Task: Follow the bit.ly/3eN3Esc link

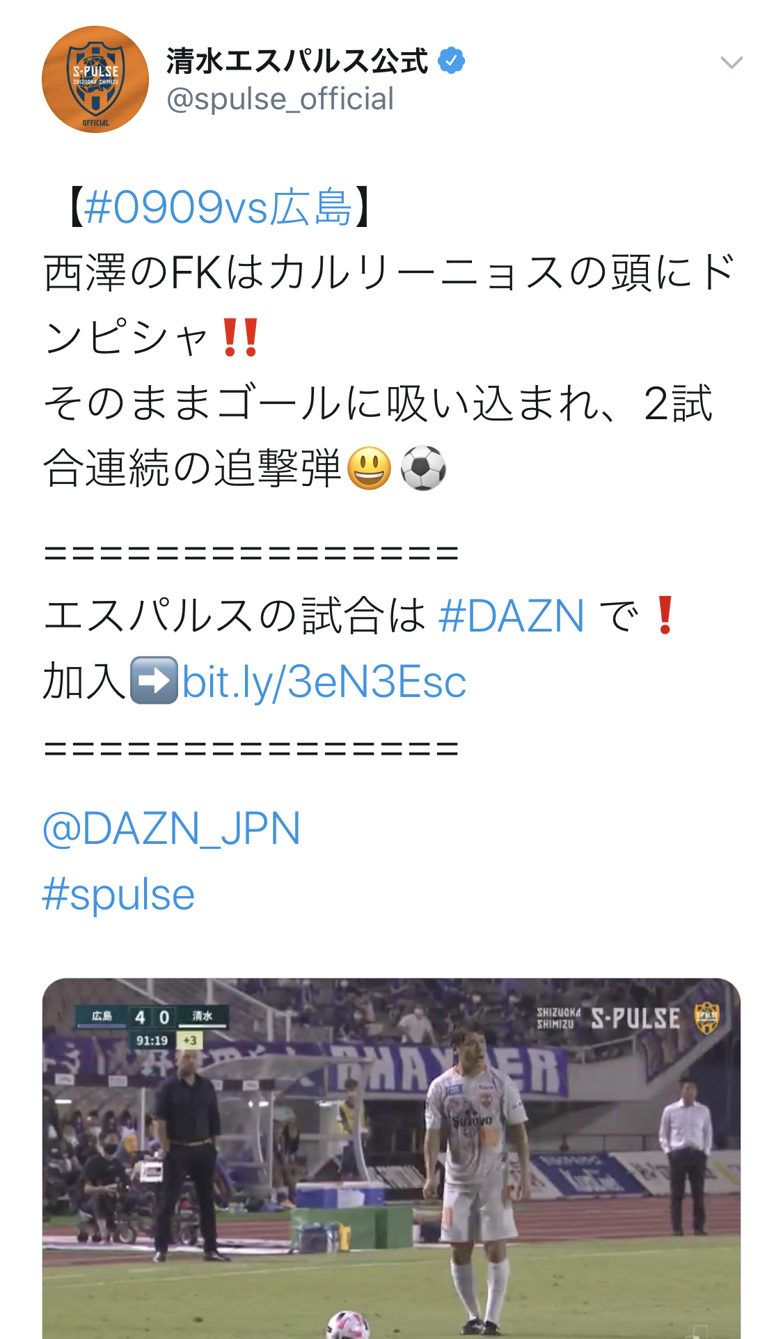Action: 324,681
